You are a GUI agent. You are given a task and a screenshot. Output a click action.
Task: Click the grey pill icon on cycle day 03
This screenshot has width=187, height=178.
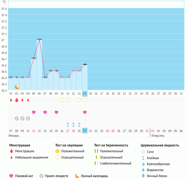(x=22, y=118)
